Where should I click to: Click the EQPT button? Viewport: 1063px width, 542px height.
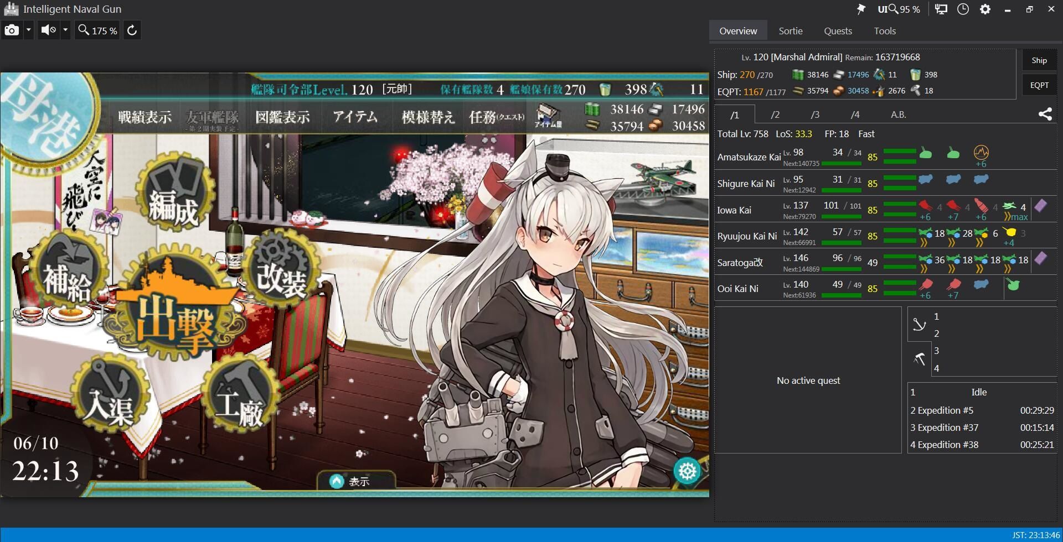(1039, 85)
